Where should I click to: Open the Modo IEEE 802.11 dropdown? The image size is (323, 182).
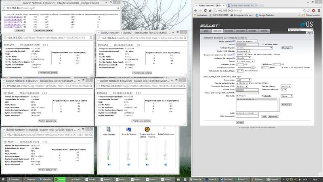pyautogui.click(x=243, y=51)
